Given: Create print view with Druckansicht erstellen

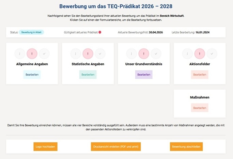Looking at the screenshot, I should click(x=116, y=147).
